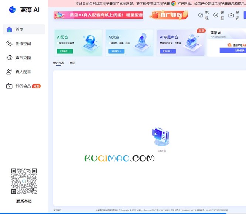Click the letter A illustration on AI文案 card
This screenshot has width=246, height=214.
[142, 42]
